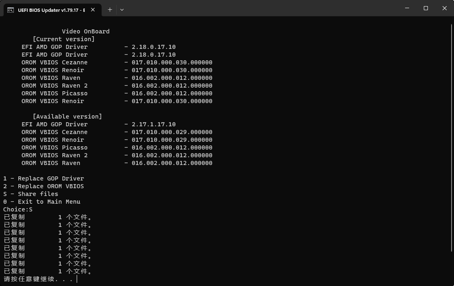Click the maximize icon in the title bar

point(425,8)
